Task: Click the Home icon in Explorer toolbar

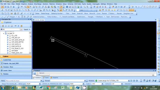Action: (x=3, y=26)
